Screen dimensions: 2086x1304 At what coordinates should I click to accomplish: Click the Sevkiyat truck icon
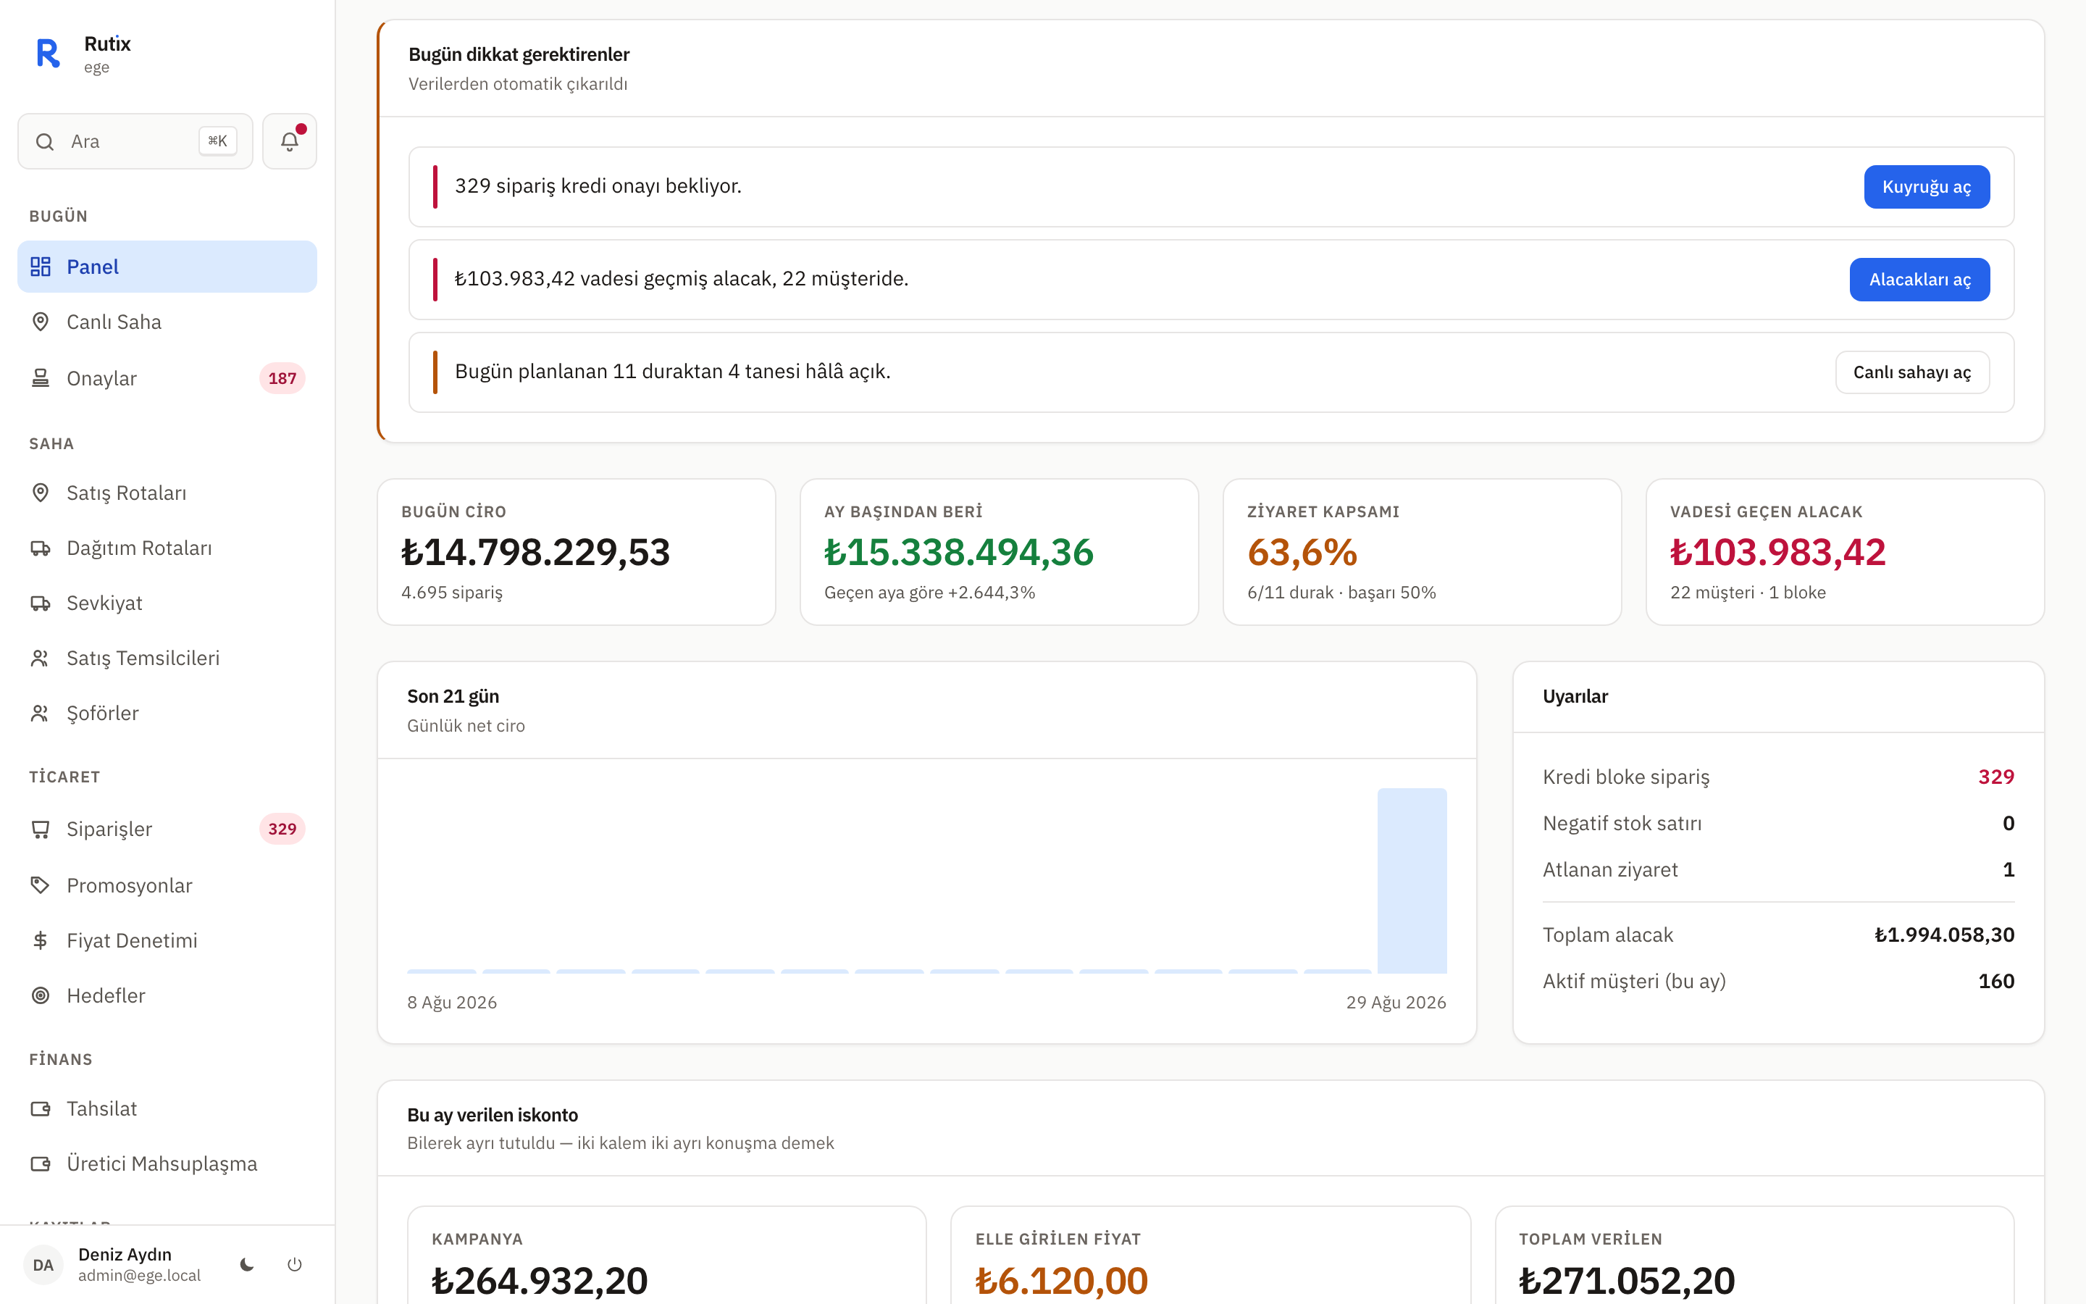pos(41,603)
